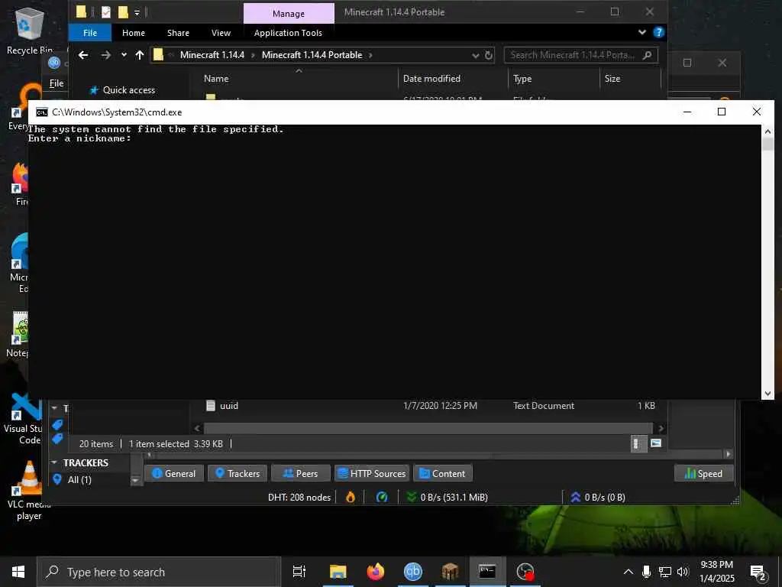Refresh the Explorer folder view
782x587 pixels.
click(x=489, y=55)
